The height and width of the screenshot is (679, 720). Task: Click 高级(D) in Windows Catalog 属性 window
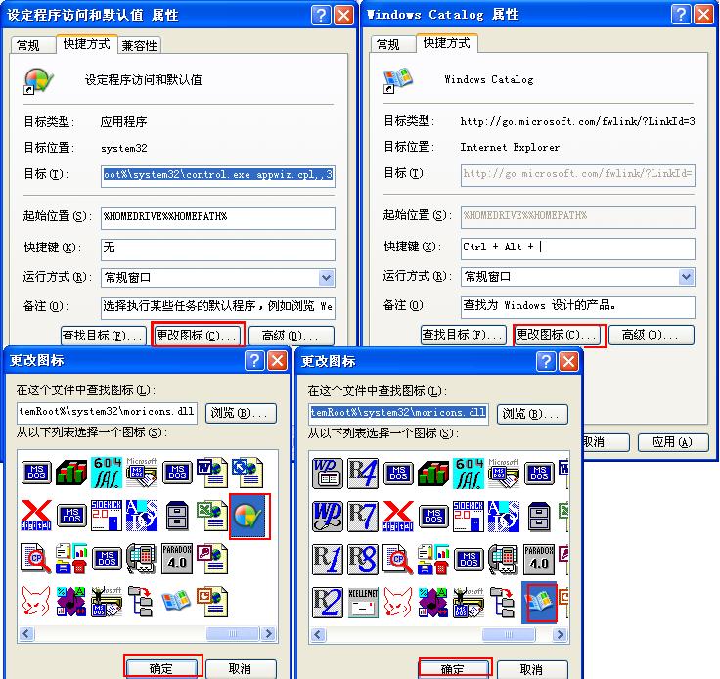652,335
